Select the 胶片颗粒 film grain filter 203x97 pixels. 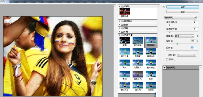[151, 64]
